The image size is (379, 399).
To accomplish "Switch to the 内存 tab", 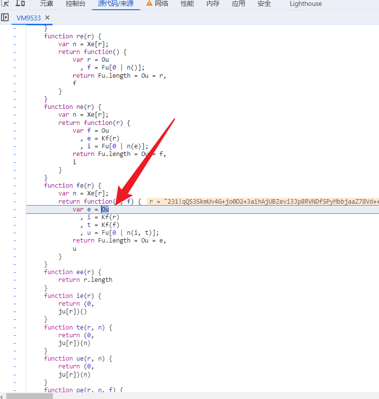I will click(x=213, y=3).
